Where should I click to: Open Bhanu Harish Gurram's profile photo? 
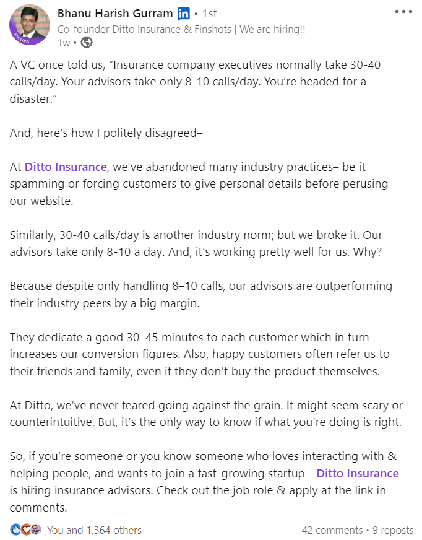click(29, 25)
